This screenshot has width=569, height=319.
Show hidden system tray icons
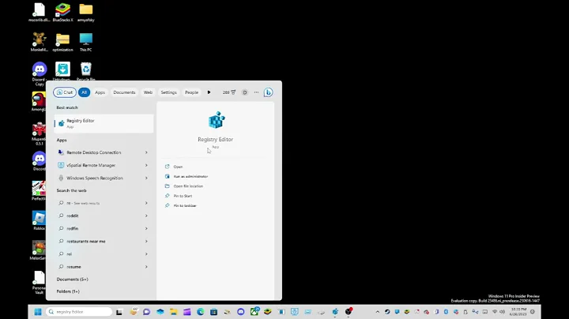378,312
